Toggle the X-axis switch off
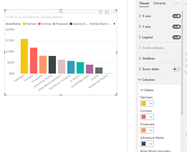 177,16
